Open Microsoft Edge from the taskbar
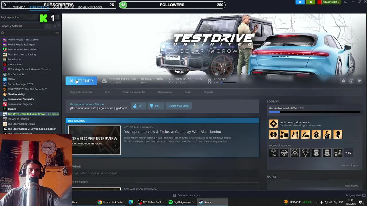This screenshot has height=206, width=367. point(131,202)
